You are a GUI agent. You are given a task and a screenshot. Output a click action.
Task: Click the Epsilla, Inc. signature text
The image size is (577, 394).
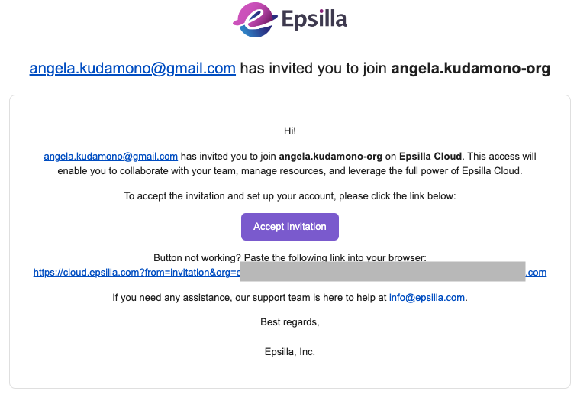point(290,352)
